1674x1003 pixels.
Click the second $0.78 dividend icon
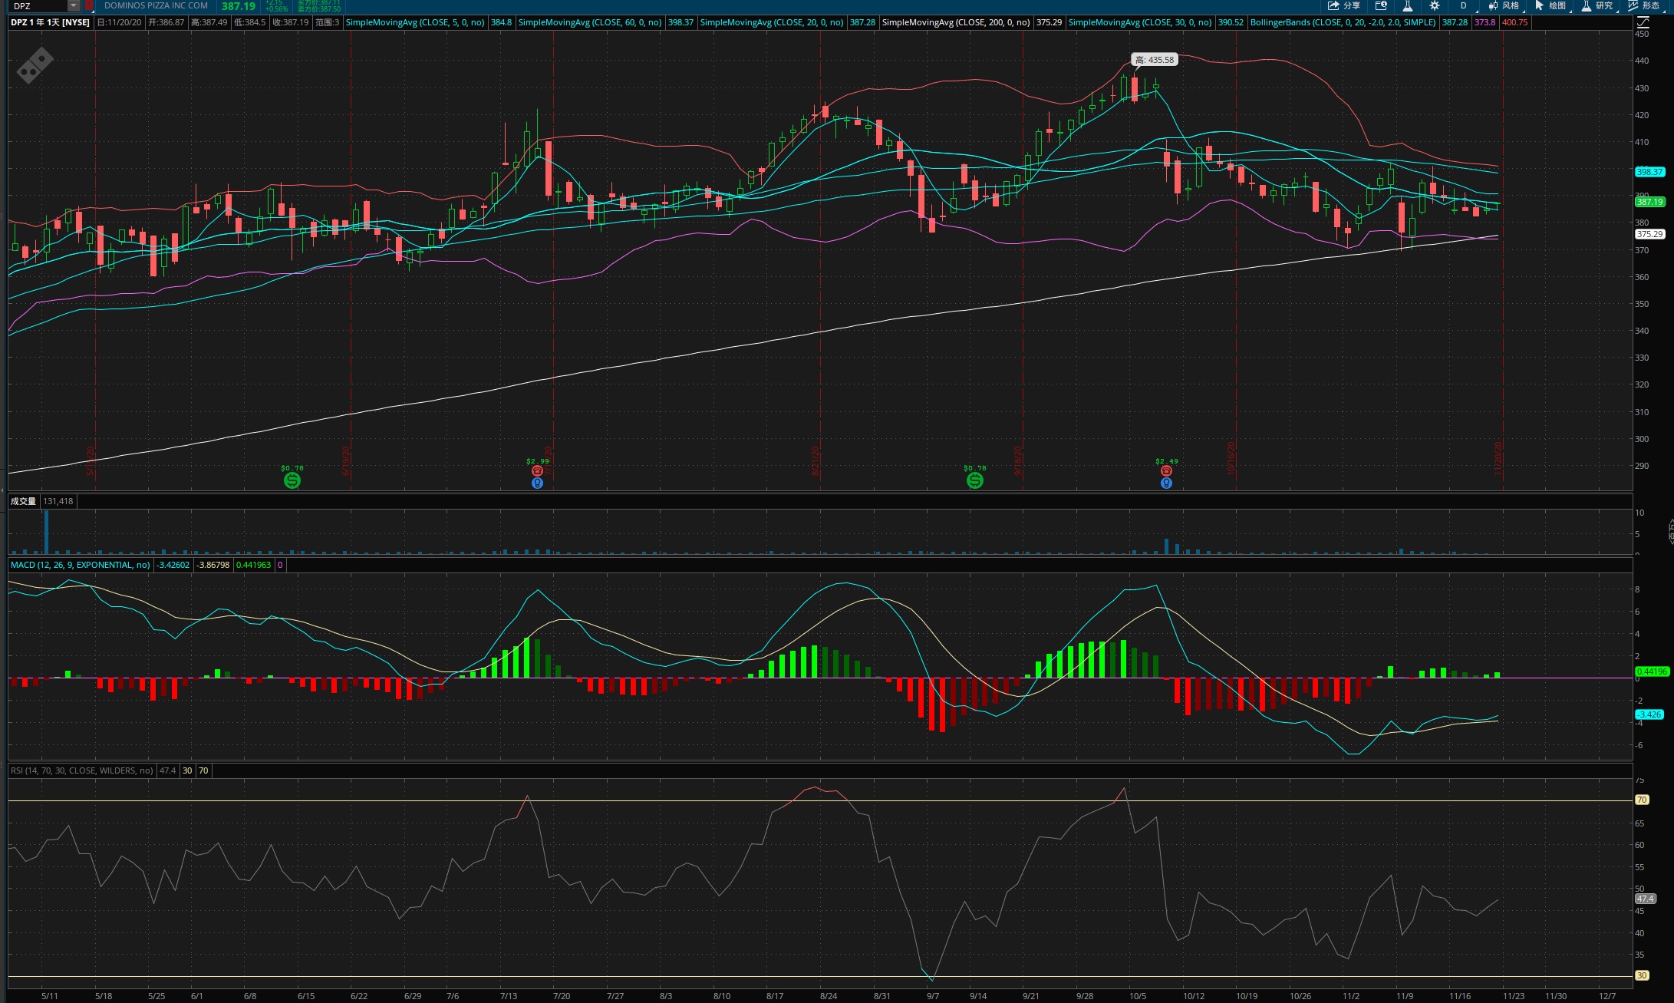(x=974, y=480)
